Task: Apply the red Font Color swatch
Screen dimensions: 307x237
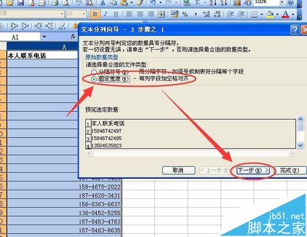Action: click(286, 14)
